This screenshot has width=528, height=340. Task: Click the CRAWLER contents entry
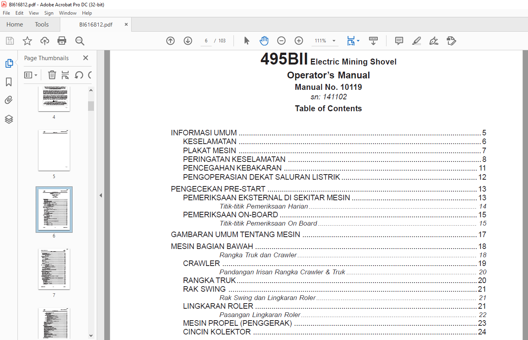pyautogui.click(x=335, y=264)
